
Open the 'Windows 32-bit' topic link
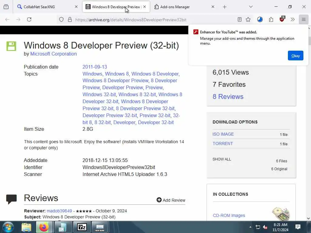tap(99, 95)
